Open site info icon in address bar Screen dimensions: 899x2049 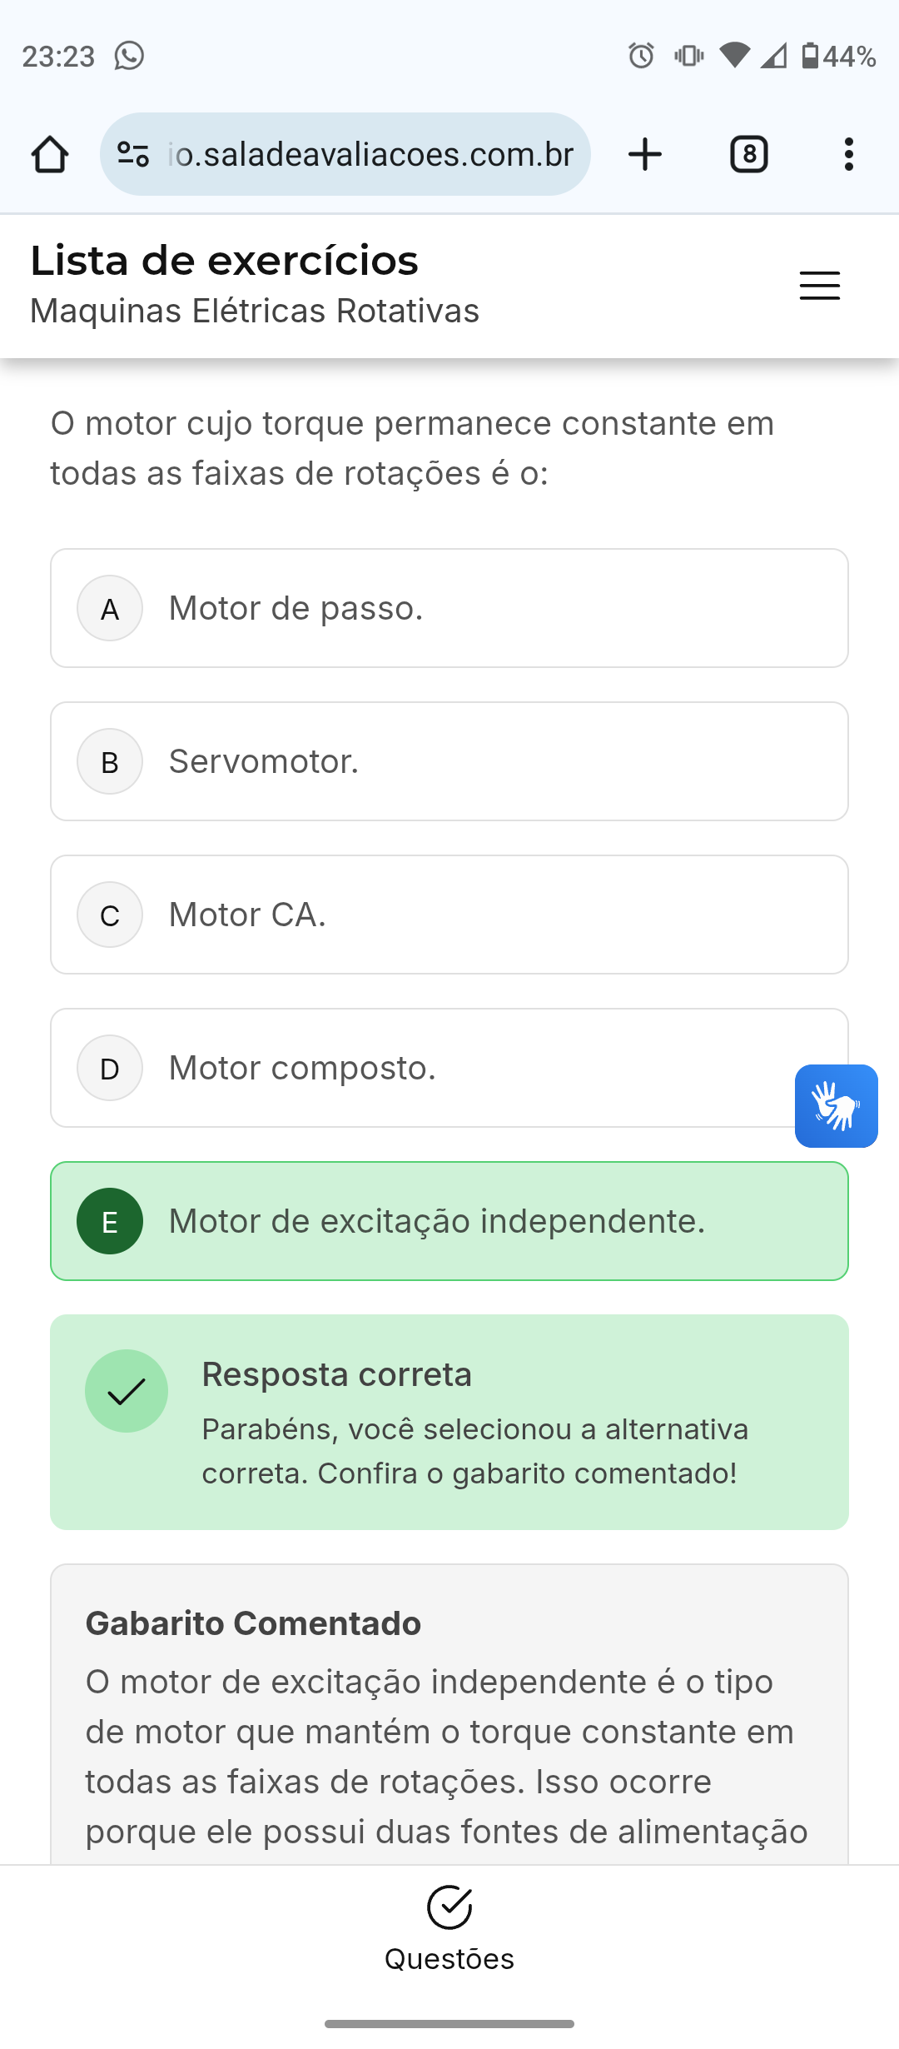pos(133,154)
